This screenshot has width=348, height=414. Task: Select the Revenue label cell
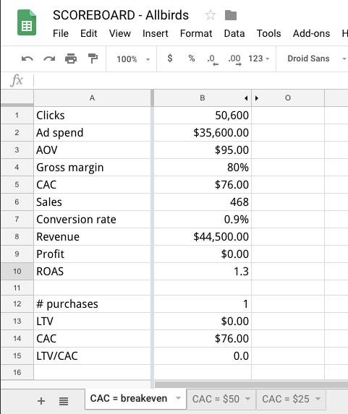93,236
